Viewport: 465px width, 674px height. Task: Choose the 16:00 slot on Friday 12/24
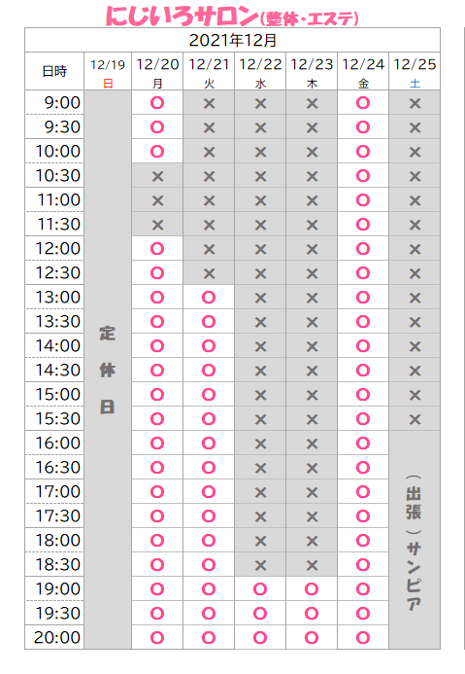[363, 443]
